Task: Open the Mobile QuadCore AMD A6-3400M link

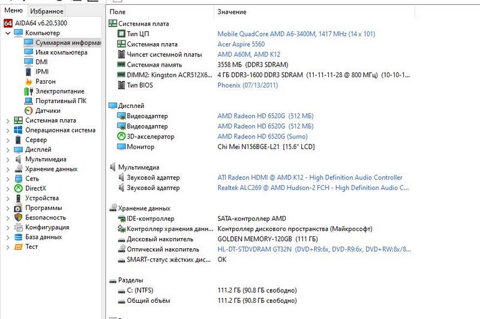Action: point(296,34)
